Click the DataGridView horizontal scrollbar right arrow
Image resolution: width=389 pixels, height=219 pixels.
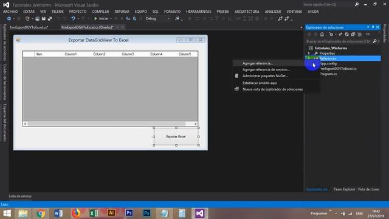(196, 123)
